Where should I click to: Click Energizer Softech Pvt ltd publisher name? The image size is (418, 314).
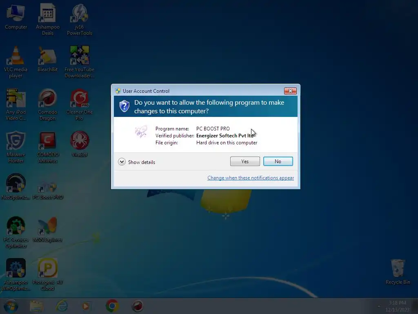225,136
